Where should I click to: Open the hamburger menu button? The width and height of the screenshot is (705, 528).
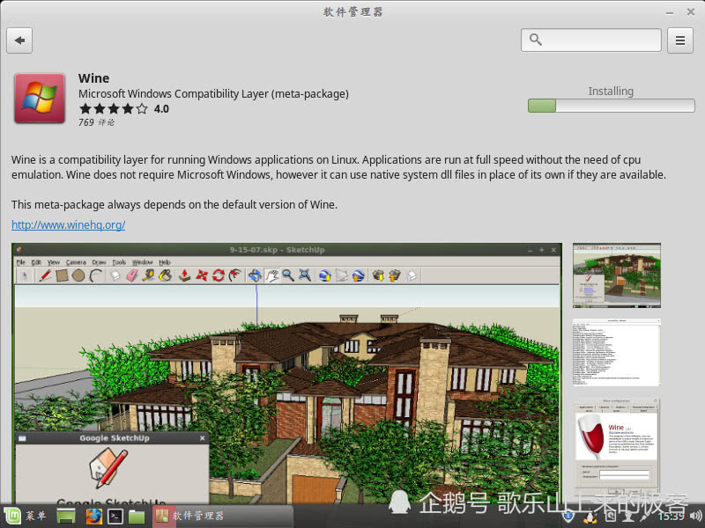click(679, 40)
